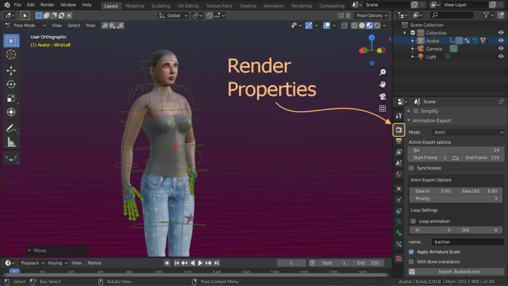Click the camera view icon in the viewport

pyautogui.click(x=383, y=96)
